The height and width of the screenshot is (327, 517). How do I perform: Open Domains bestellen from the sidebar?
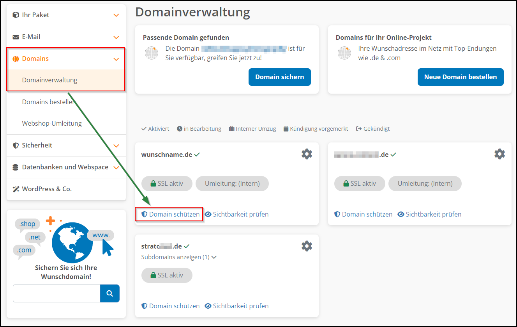point(49,101)
